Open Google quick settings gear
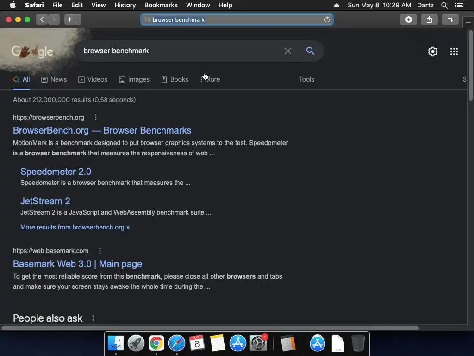The image size is (474, 356). [x=433, y=51]
